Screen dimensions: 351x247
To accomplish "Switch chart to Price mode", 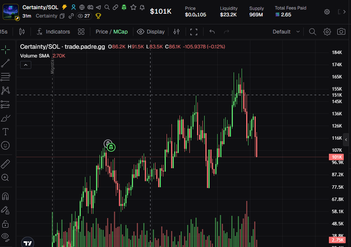I will click(102, 32).
